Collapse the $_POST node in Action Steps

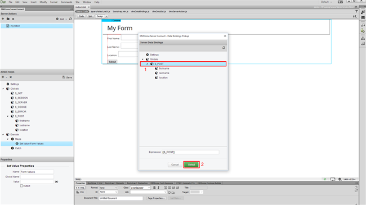[8, 116]
